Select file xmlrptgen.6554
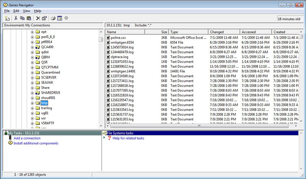306x179 pixels. tap(122, 42)
